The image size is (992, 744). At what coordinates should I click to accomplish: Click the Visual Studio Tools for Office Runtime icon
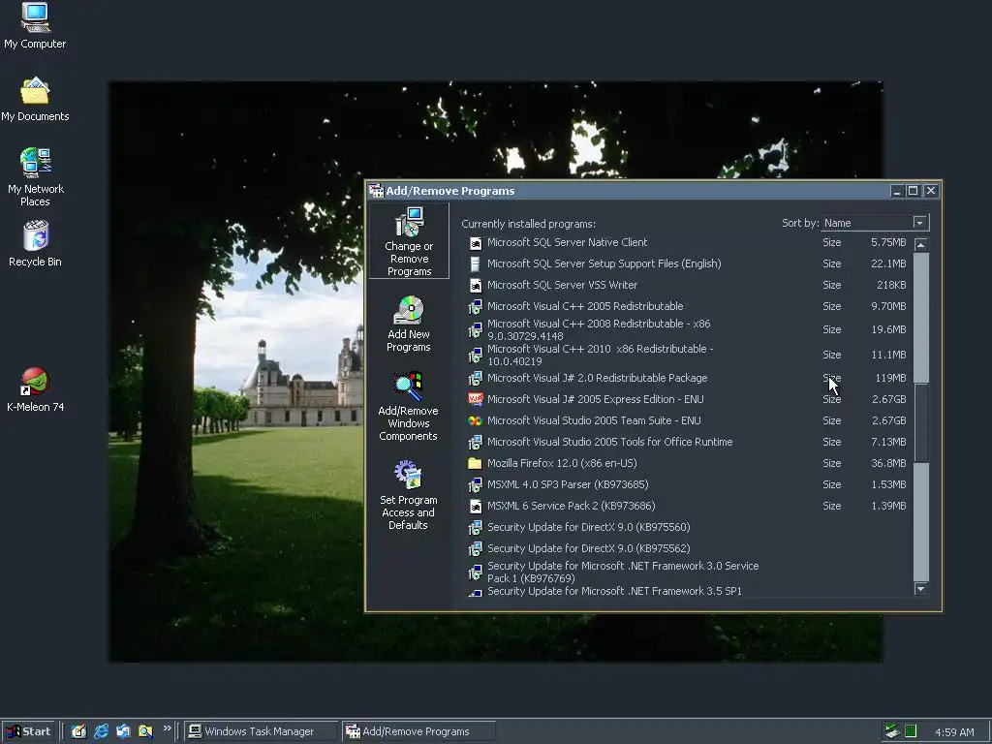[x=475, y=442]
